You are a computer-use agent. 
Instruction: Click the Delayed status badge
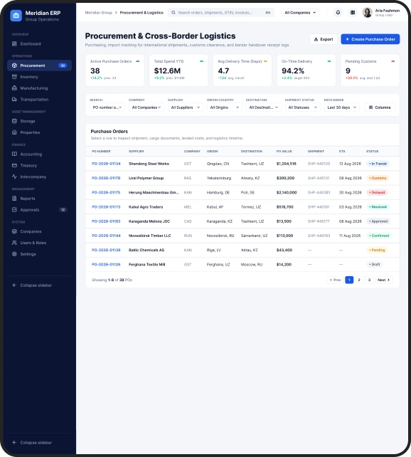point(377,192)
